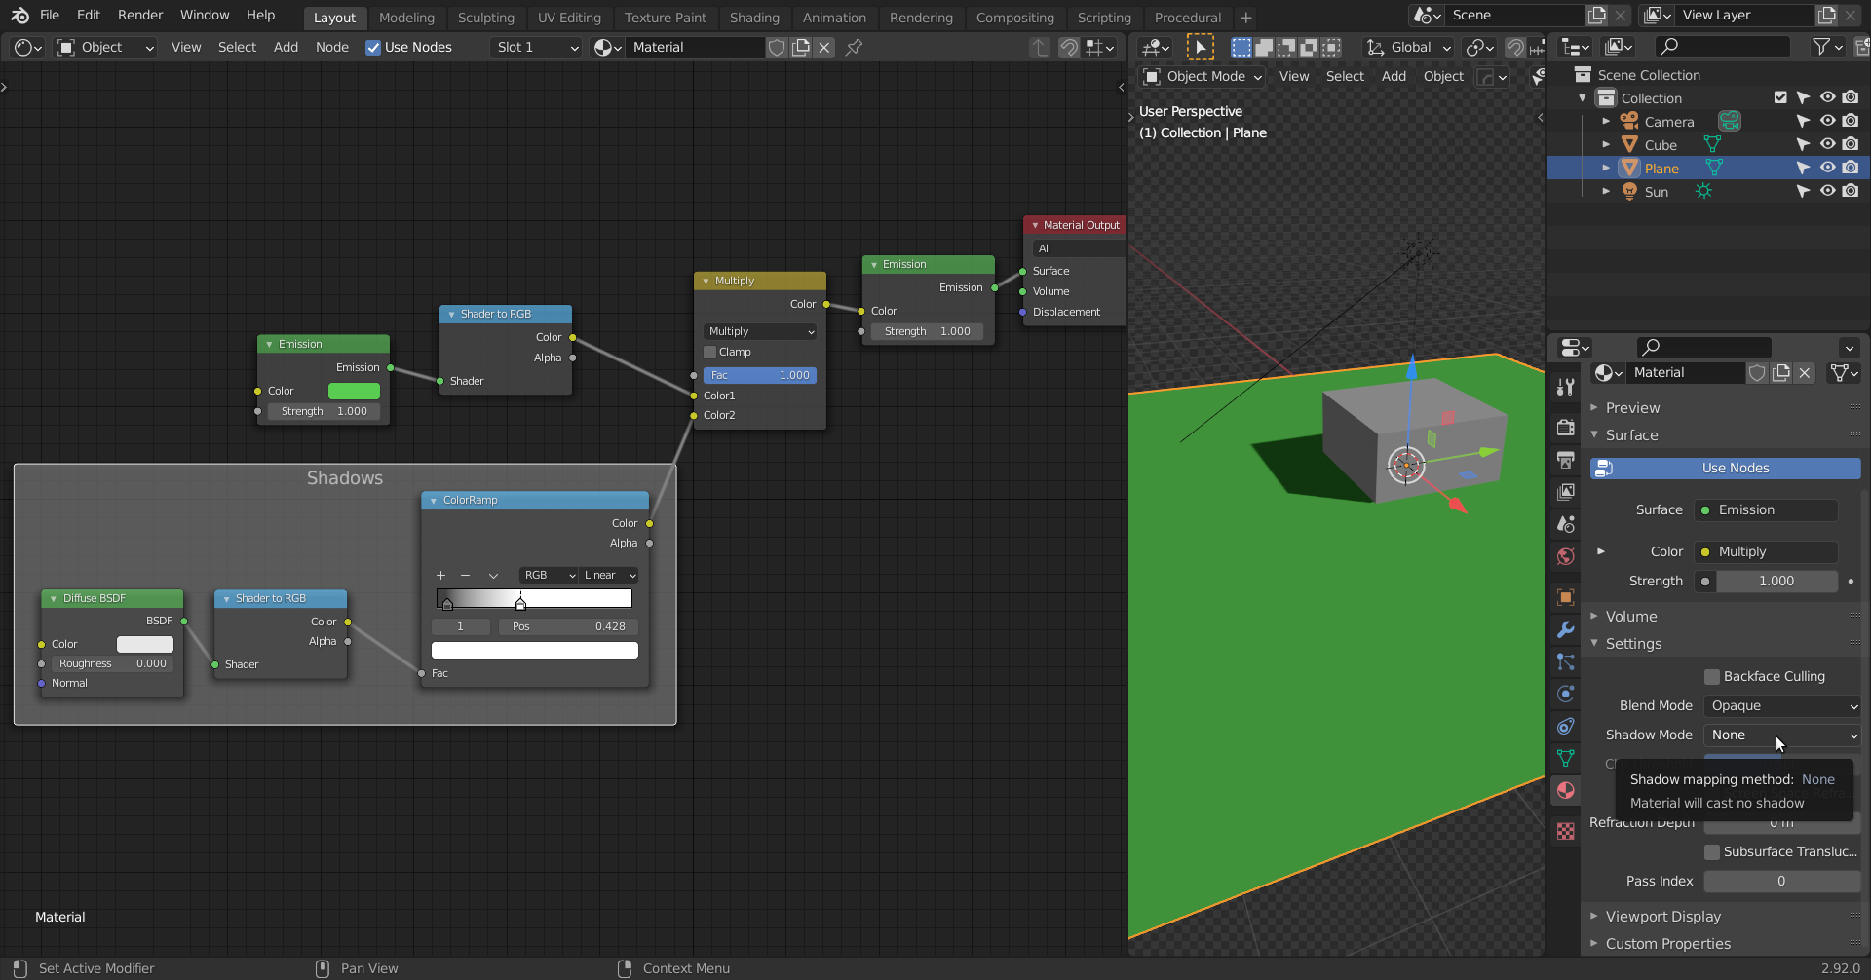Click the green Emission color swatch

pyautogui.click(x=354, y=391)
